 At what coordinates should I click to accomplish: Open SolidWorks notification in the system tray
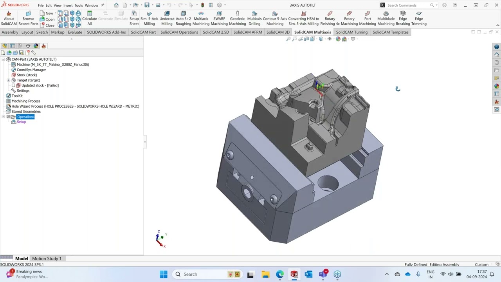pos(294,274)
